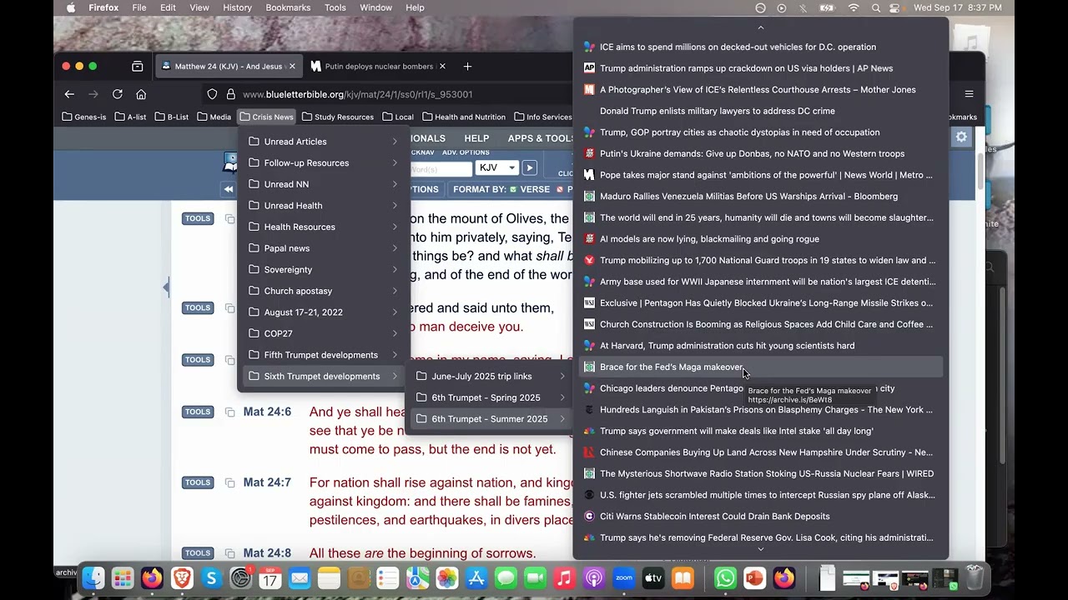Open the Trash in the Dock

(974, 577)
